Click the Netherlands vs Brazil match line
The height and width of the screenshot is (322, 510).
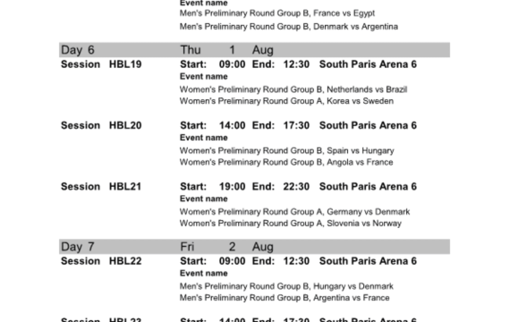293,89
